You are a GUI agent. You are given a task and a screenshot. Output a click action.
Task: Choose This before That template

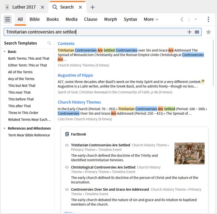point(21,99)
